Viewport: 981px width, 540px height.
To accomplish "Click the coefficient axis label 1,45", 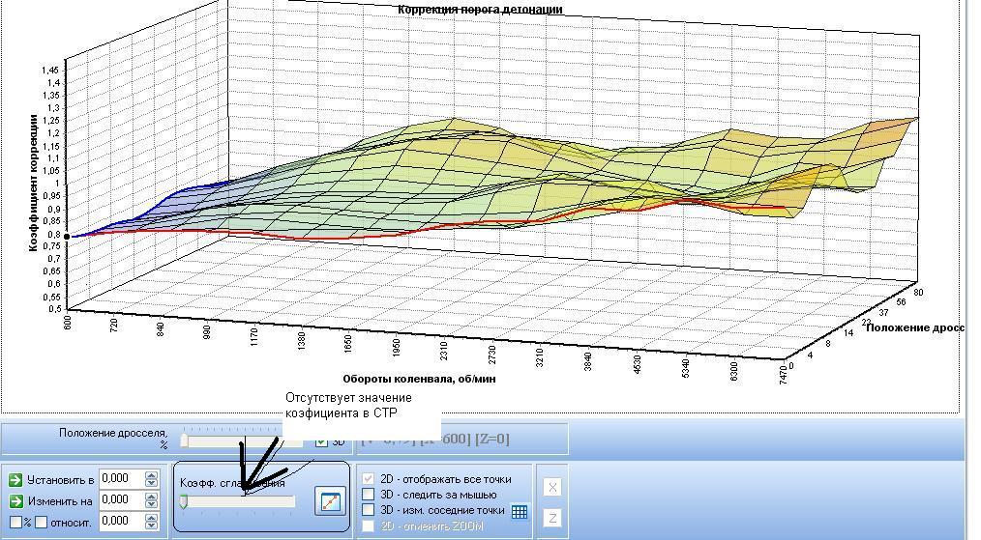I will (x=50, y=70).
